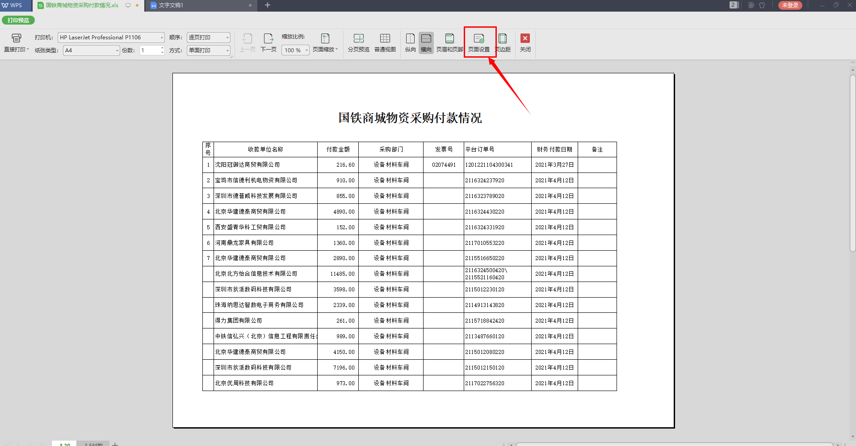Open header and footer (页眉和页脚)
The width and height of the screenshot is (856, 446).
tap(449, 43)
